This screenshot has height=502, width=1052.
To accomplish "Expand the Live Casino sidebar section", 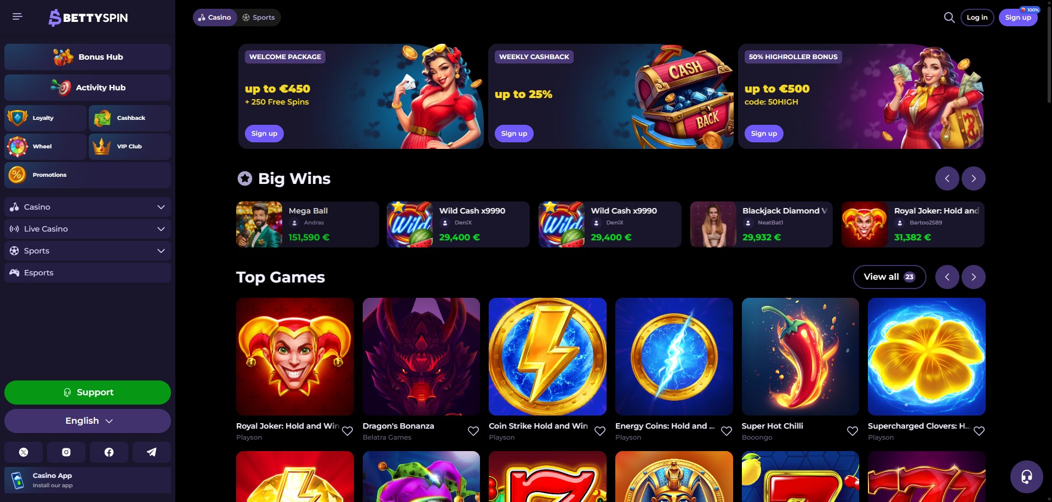I will click(x=88, y=229).
